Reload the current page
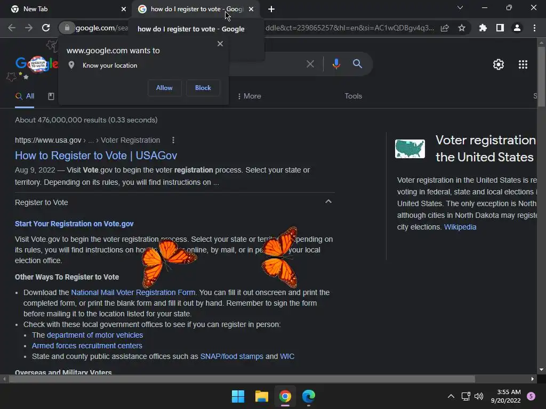Image resolution: width=546 pixels, height=409 pixels. 46,28
